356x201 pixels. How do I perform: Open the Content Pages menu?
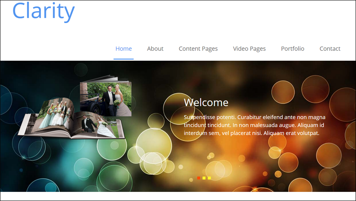(x=198, y=48)
